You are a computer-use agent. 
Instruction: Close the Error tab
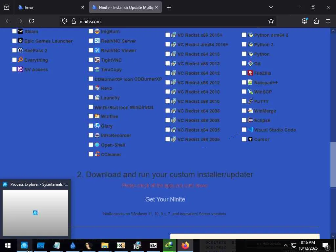83,8
